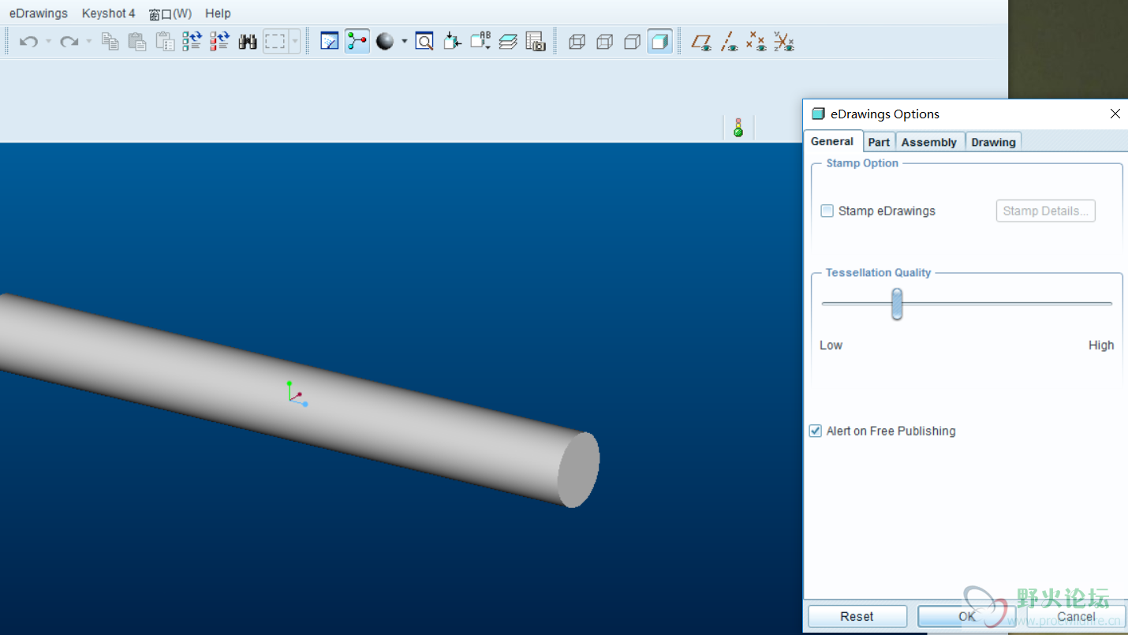This screenshot has width=1128, height=635.
Task: Switch to the Assembly tab
Action: point(929,142)
